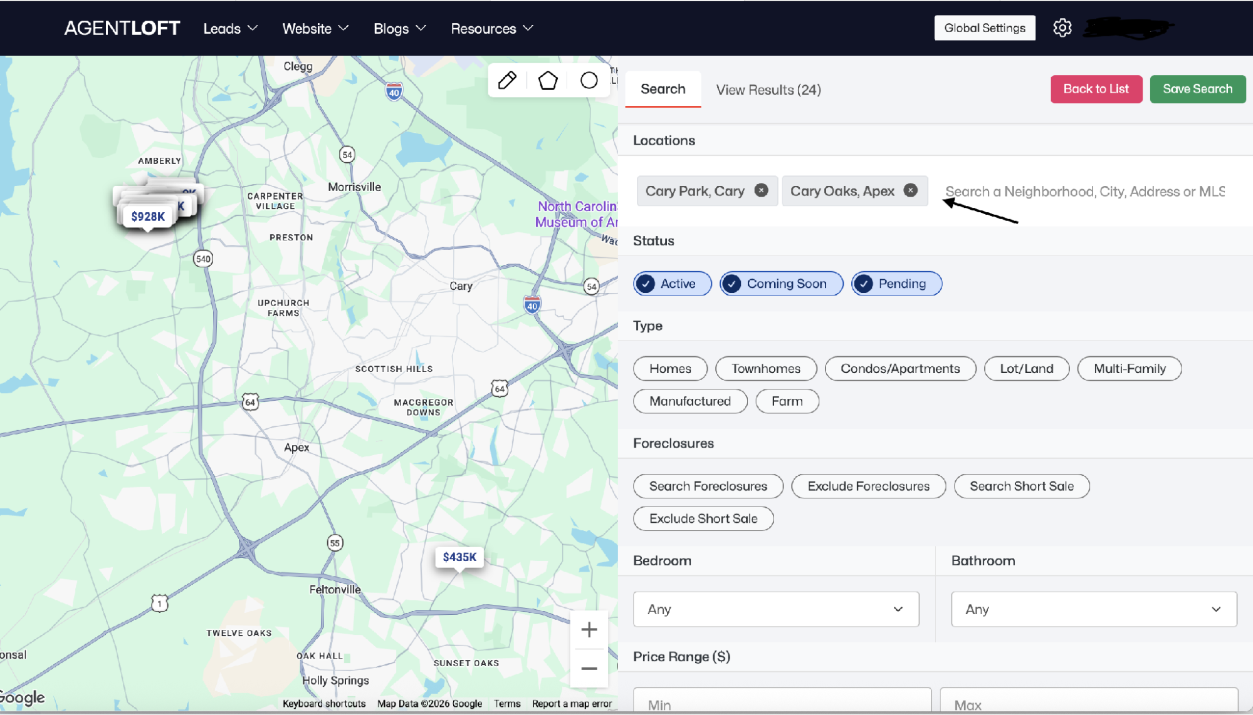The width and height of the screenshot is (1253, 715).
Task: Select the Farm property type
Action: click(x=787, y=401)
